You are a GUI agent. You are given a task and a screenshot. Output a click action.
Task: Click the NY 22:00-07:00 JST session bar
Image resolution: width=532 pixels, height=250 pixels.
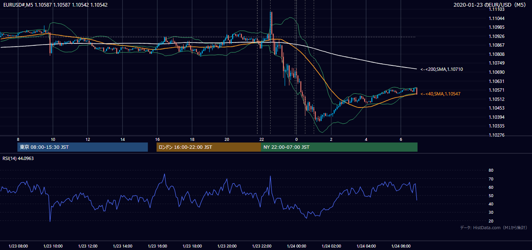(339, 147)
